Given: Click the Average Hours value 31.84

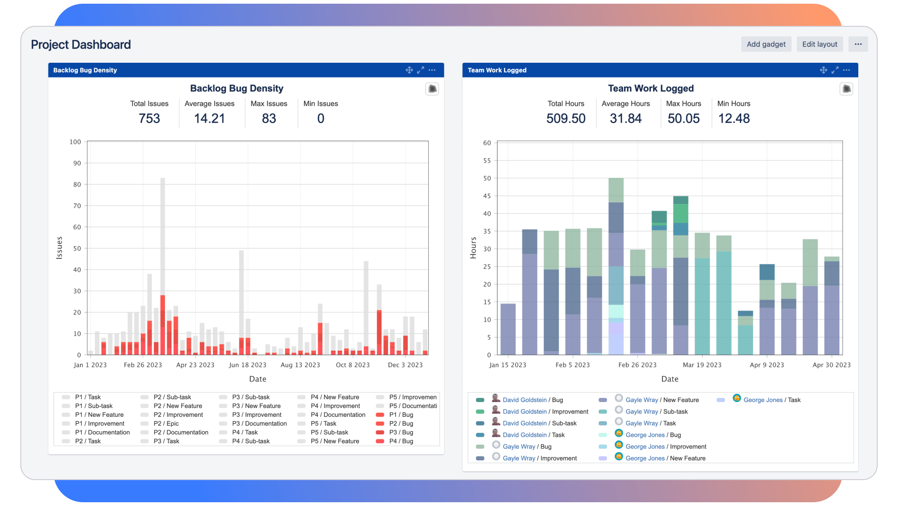Looking at the screenshot, I should [x=625, y=119].
